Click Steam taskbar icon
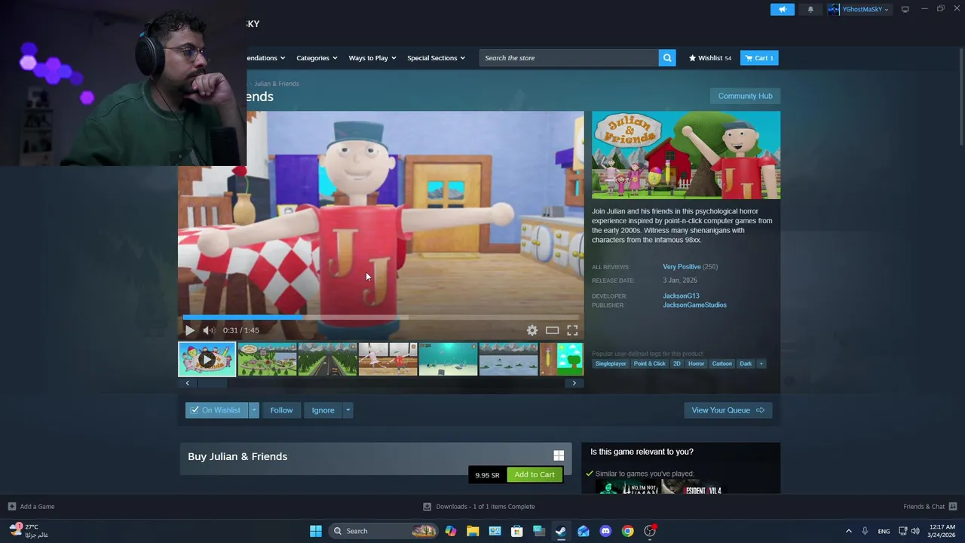The height and width of the screenshot is (543, 965). [561, 531]
